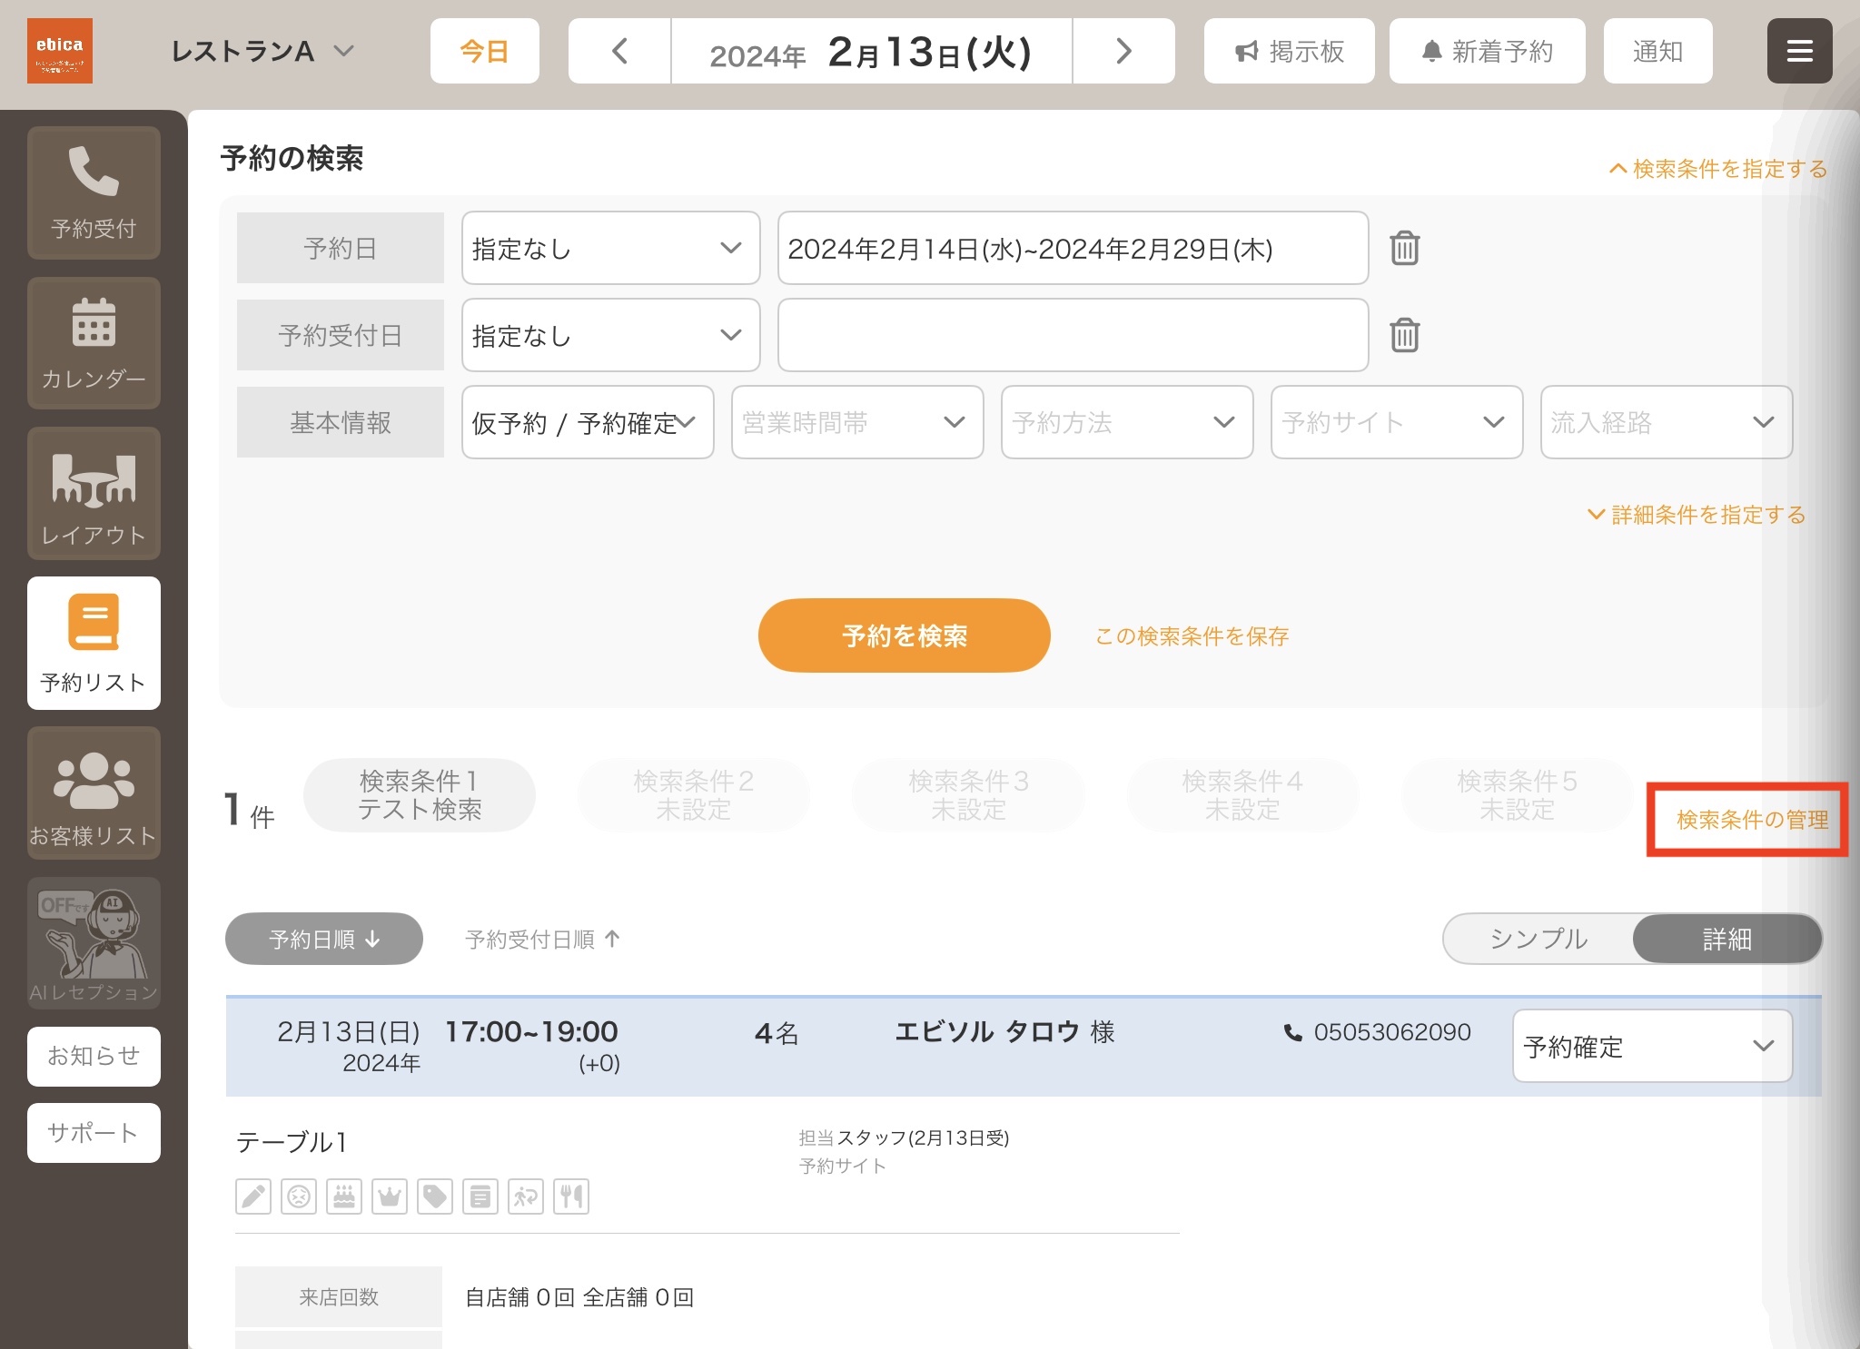
Task: Click 4名 party size
Action: (x=777, y=1033)
